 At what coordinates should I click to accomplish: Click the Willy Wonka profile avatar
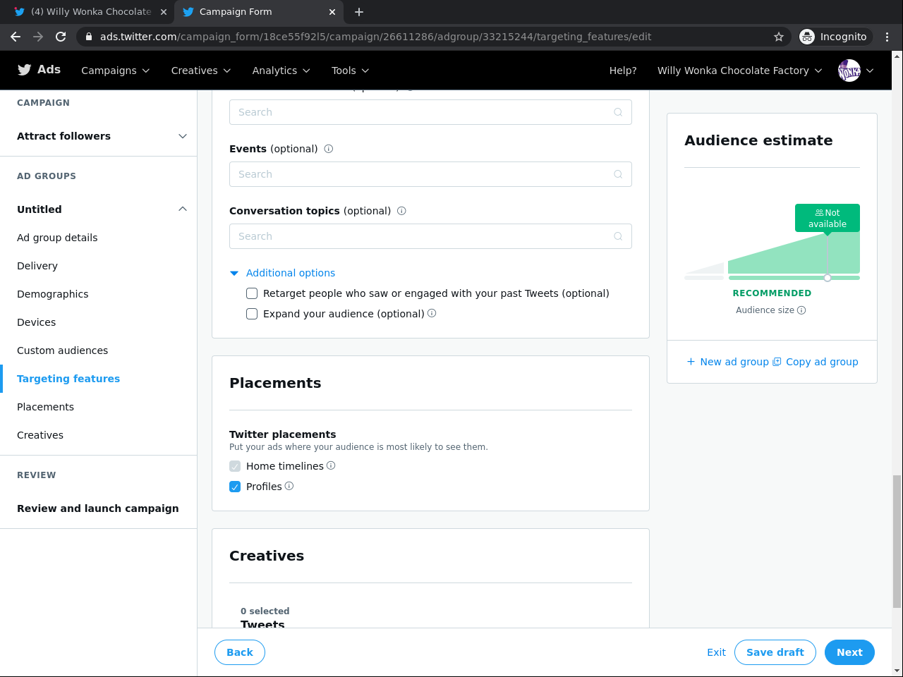(849, 71)
